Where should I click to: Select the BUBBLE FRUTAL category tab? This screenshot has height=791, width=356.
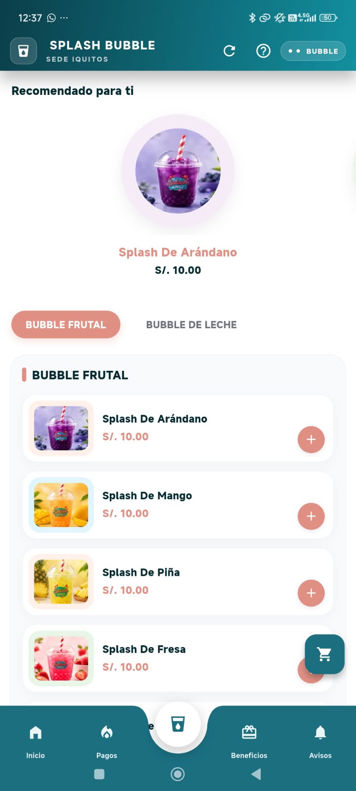66,325
